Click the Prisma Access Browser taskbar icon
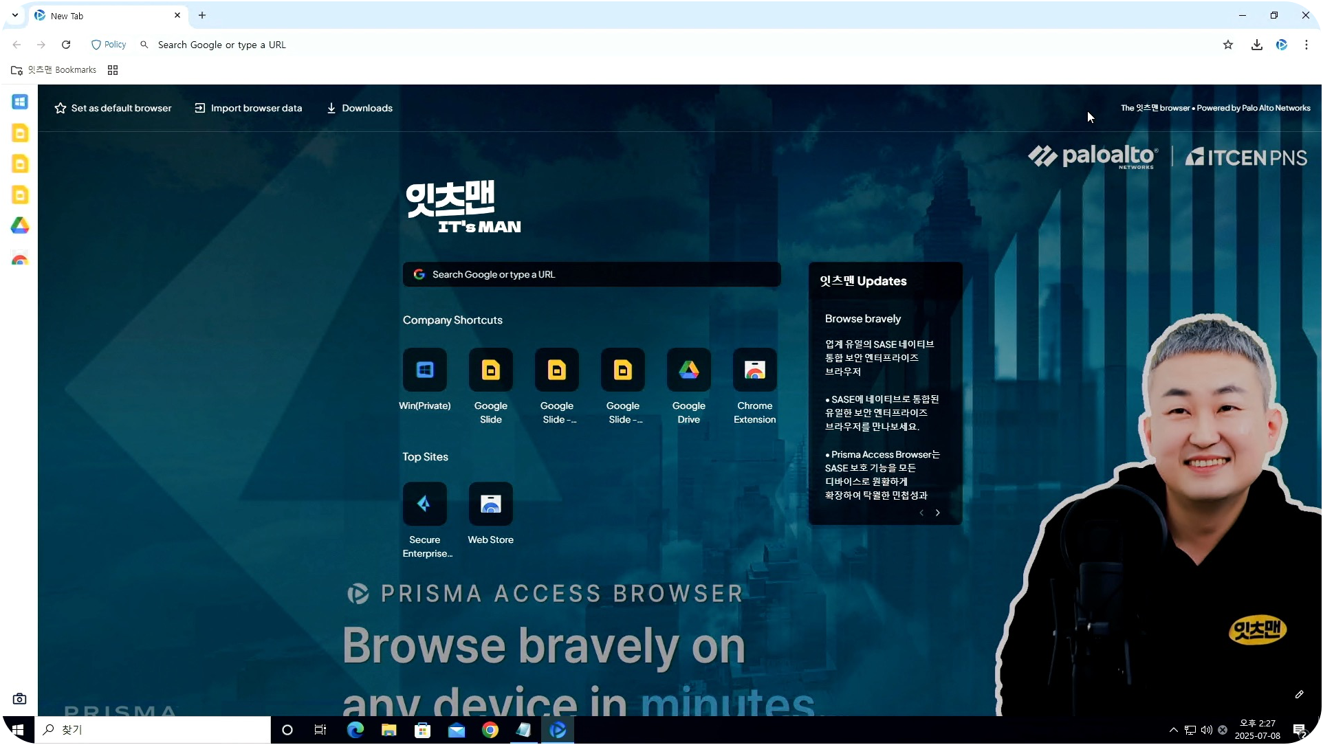Image resolution: width=1323 pixels, height=745 pixels. 558,730
